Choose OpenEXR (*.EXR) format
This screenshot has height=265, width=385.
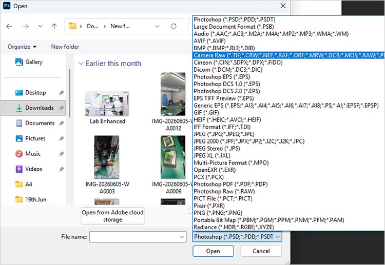tap(288, 170)
